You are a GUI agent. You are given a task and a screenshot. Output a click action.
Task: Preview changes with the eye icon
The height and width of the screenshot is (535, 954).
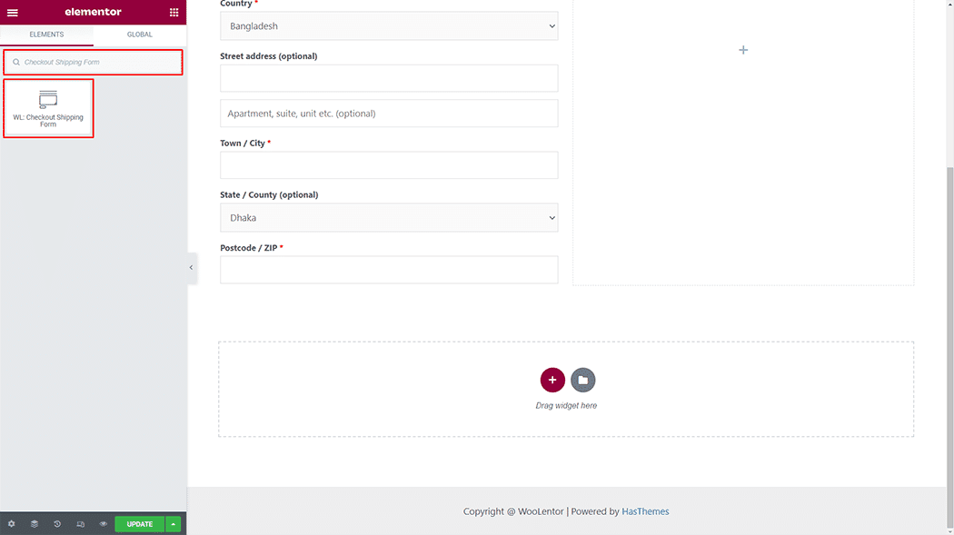pos(103,524)
